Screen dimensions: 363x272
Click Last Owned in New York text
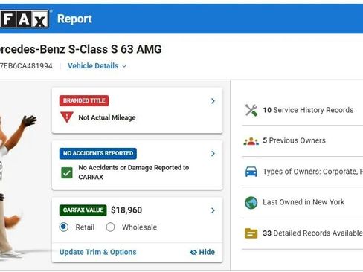[x=303, y=202]
